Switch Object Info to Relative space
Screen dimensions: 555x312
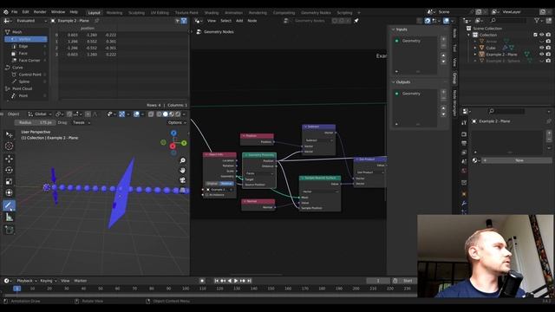coord(226,184)
